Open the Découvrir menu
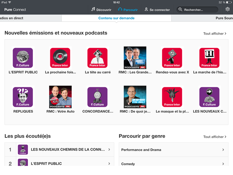Screen dimensions: 233x175 click(101, 10)
